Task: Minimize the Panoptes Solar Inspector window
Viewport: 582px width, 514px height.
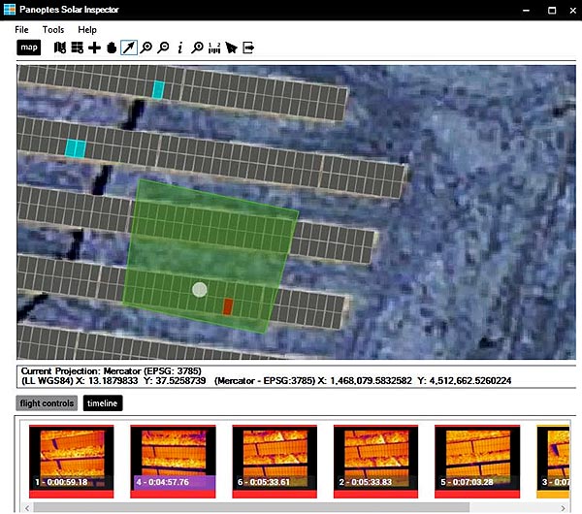Action: (526, 11)
